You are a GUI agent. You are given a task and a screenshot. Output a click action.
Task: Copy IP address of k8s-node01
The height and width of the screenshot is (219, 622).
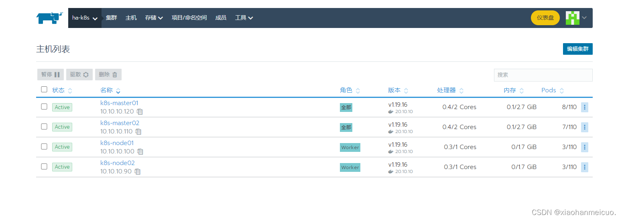pos(140,151)
